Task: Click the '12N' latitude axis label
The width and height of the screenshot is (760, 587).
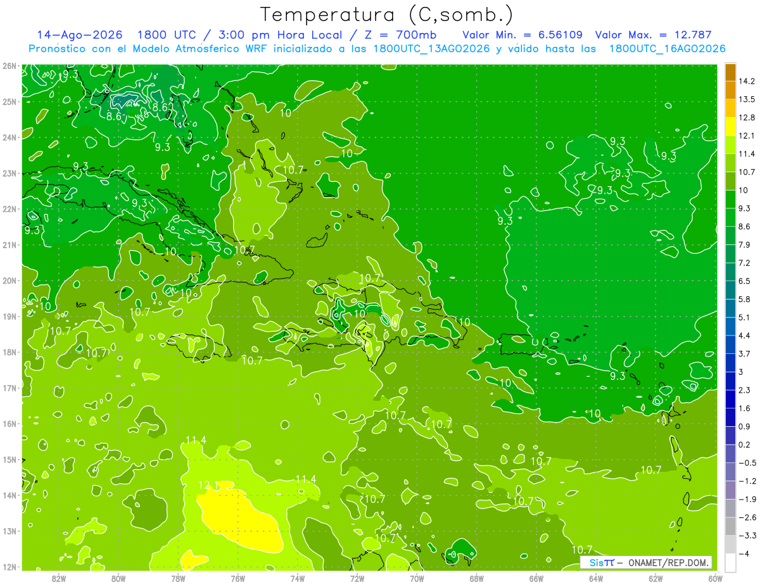Action: (9, 567)
